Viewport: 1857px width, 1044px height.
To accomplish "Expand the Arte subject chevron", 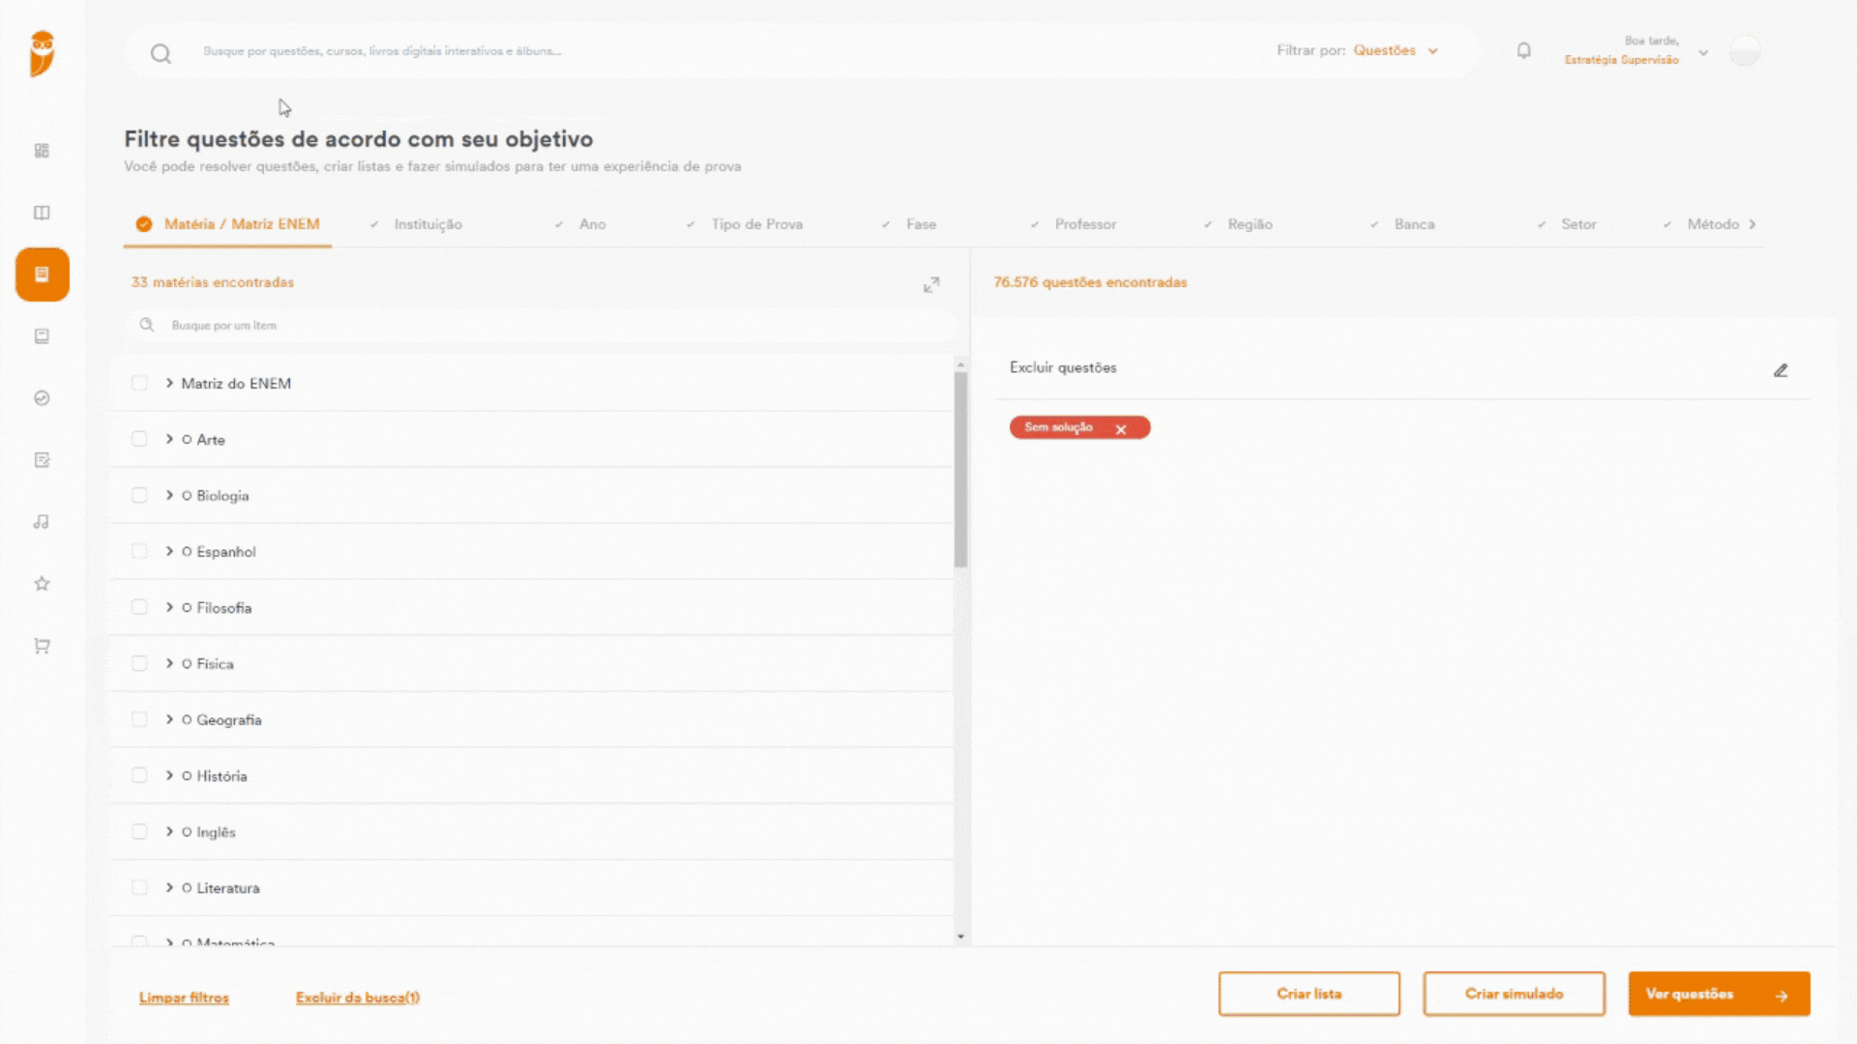I will tap(169, 439).
